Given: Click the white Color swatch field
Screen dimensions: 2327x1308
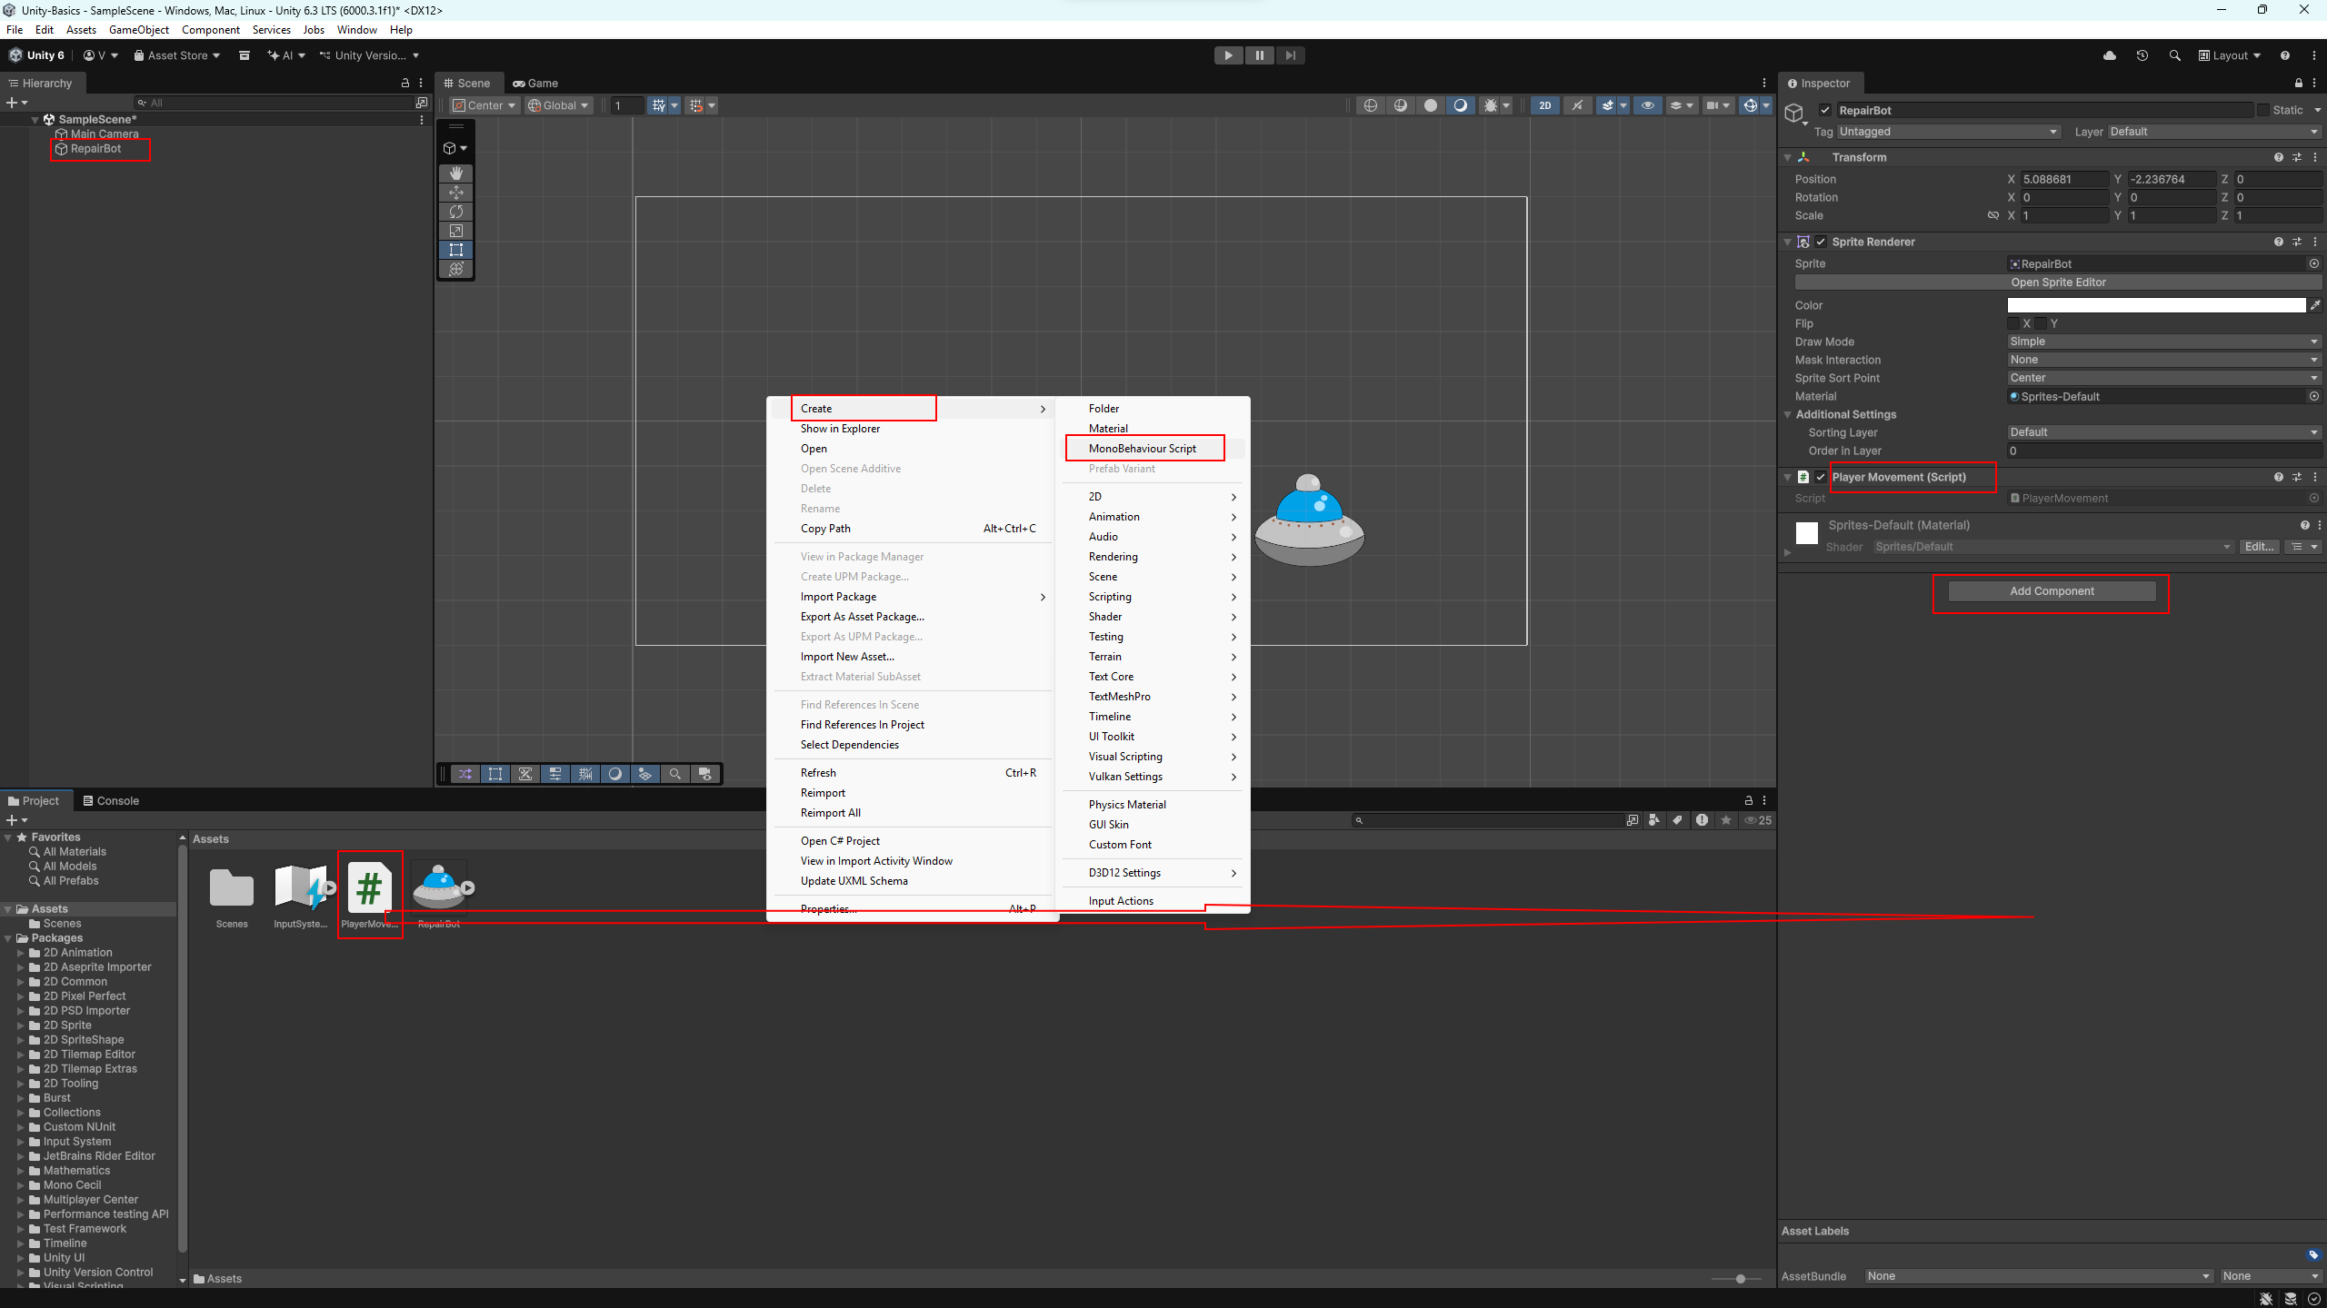Looking at the screenshot, I should point(2155,305).
